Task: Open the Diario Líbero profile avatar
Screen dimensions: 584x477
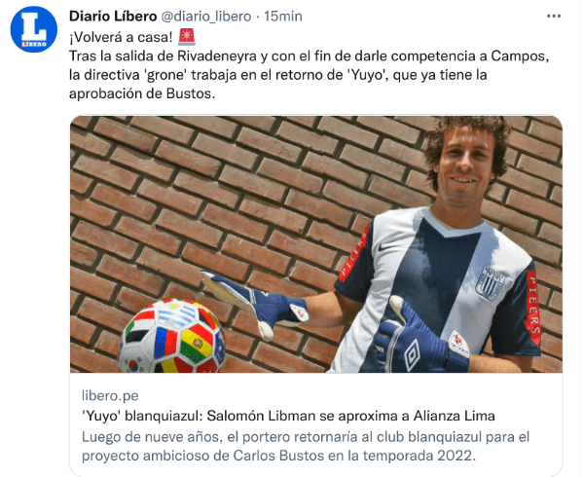Action: [34, 29]
